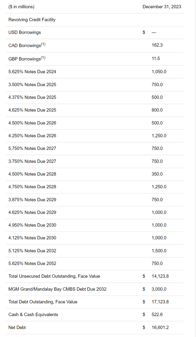196x337 pixels.
Task: Click the Cash & Cash Equivalents value 522.6
Action: click(157, 315)
